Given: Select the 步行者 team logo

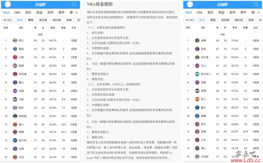Looking at the screenshot, I should point(197,57).
